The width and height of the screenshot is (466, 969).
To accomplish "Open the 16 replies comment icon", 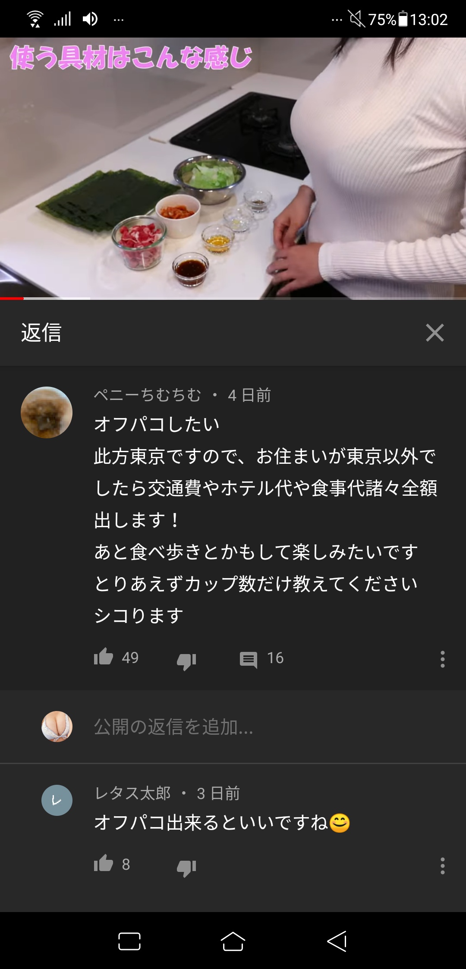I will 249,660.
